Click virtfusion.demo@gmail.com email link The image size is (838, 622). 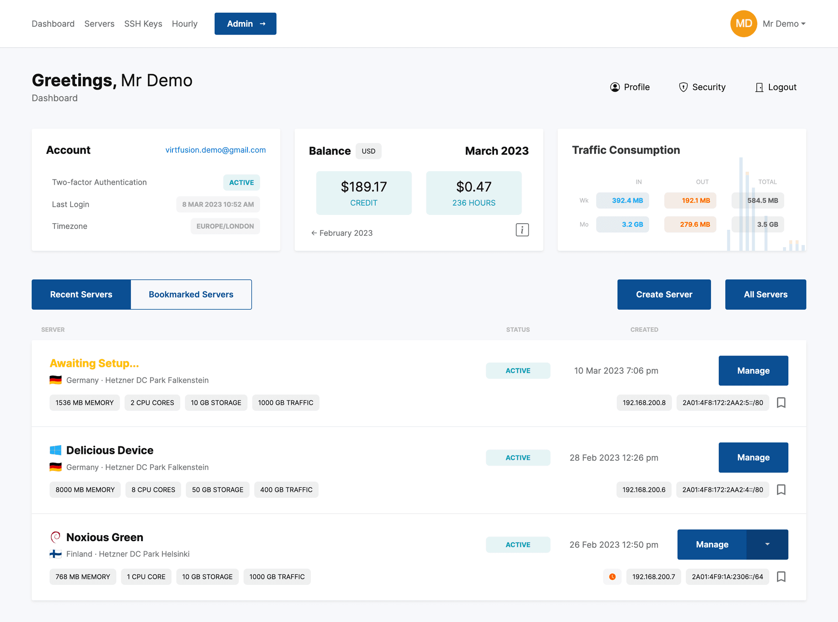(215, 149)
